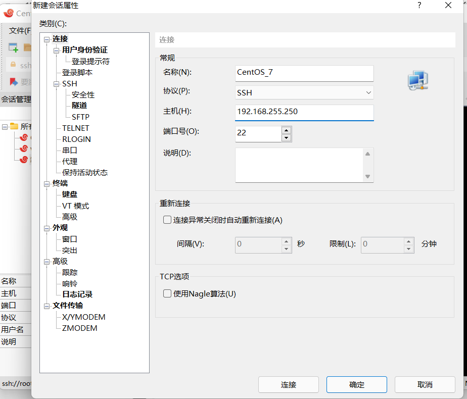Select 日志记录 in category tree
Screen dimensions: 467x399
[77, 294]
